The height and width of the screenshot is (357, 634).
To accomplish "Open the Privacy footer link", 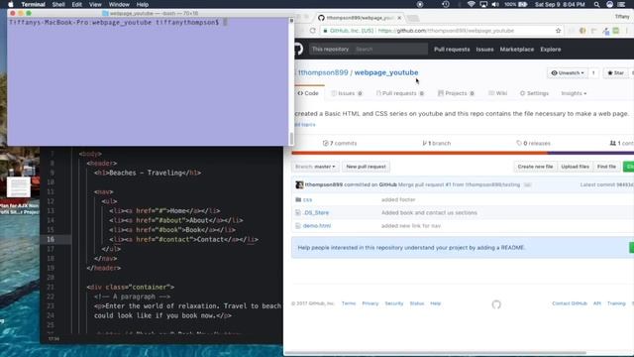I will pos(370,303).
